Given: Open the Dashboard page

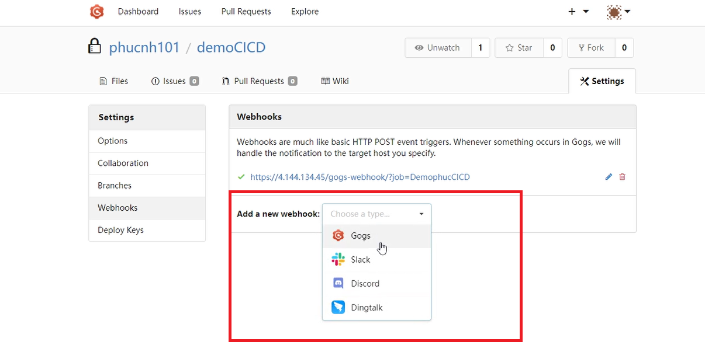Looking at the screenshot, I should click(x=138, y=12).
